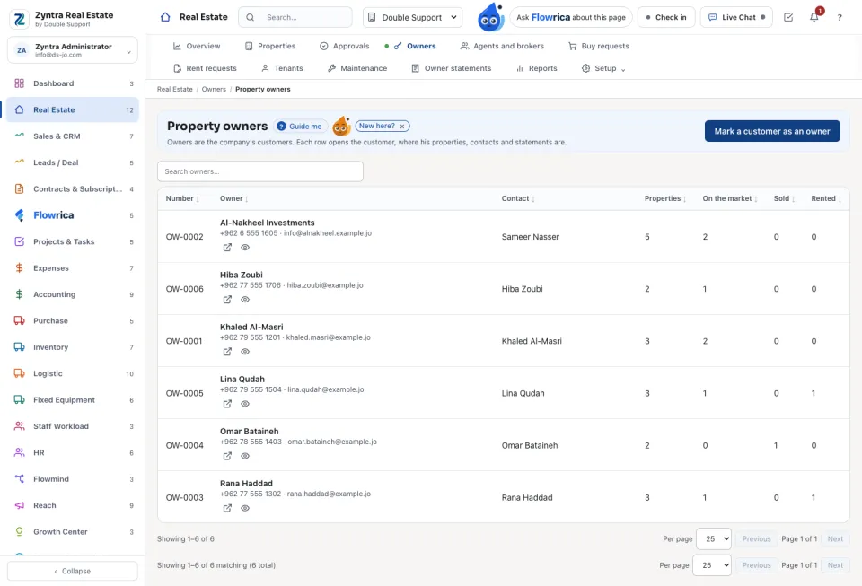Screen dimensions: 862x586
Task: Click the Real Estate home icon in header
Action: (x=165, y=17)
